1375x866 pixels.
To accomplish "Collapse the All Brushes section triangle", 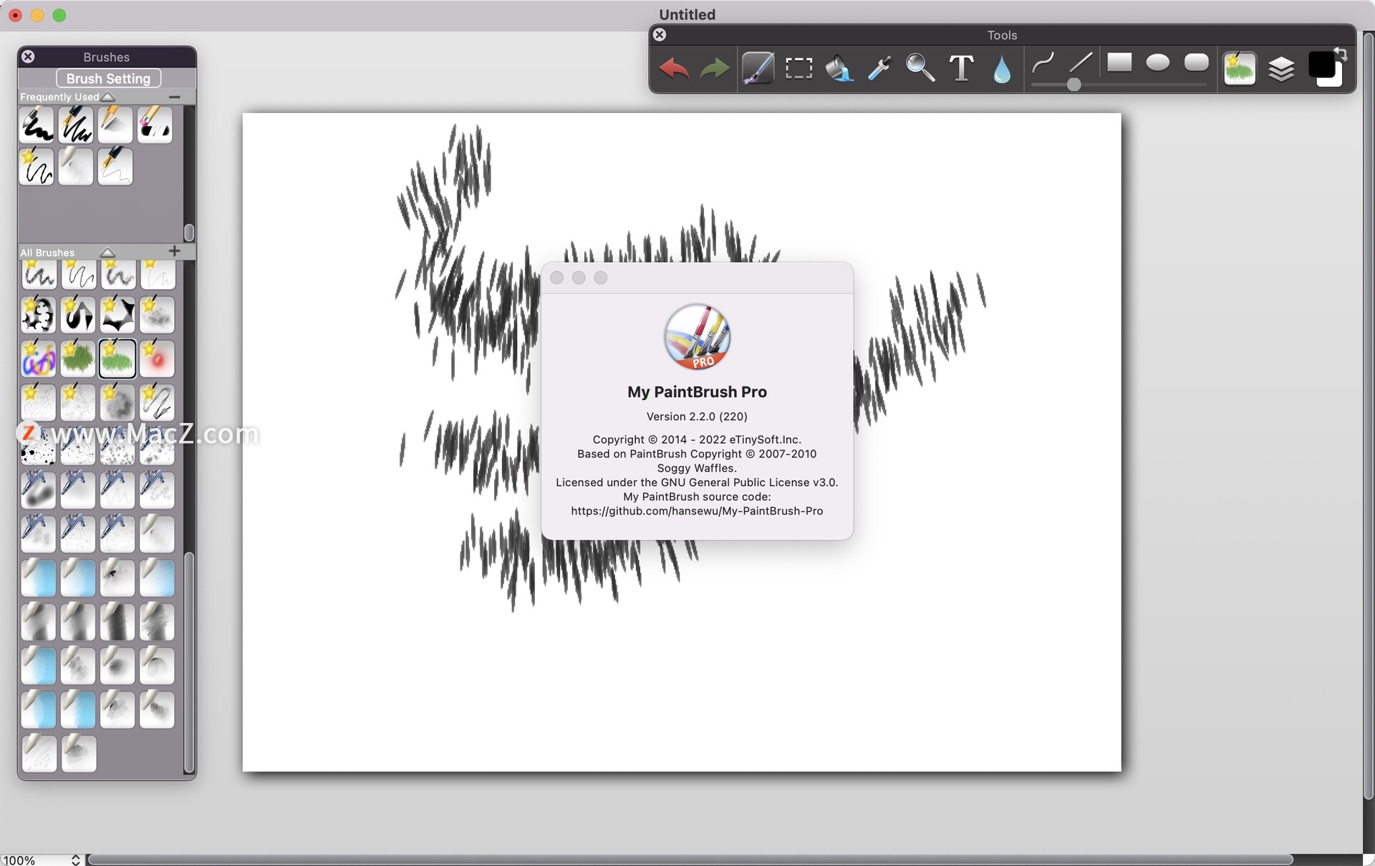I will coord(107,253).
